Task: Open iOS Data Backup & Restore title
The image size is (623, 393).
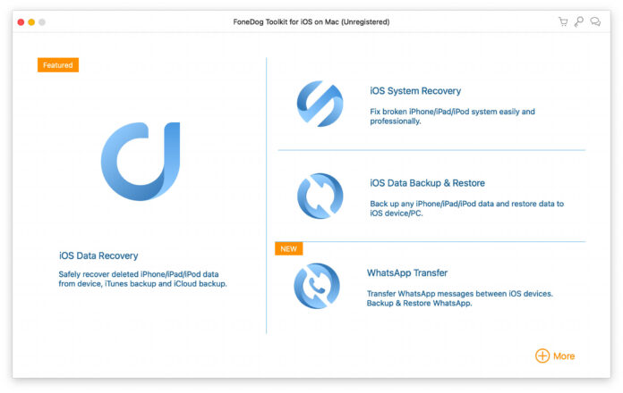Action: point(427,183)
